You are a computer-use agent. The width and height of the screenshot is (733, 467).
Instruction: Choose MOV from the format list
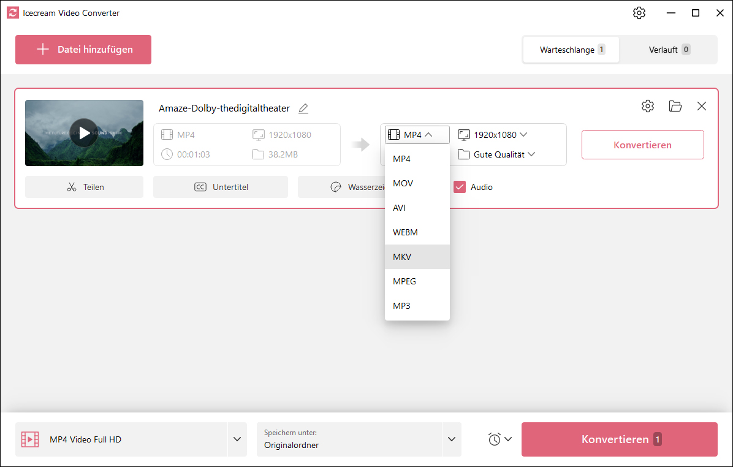click(x=417, y=183)
